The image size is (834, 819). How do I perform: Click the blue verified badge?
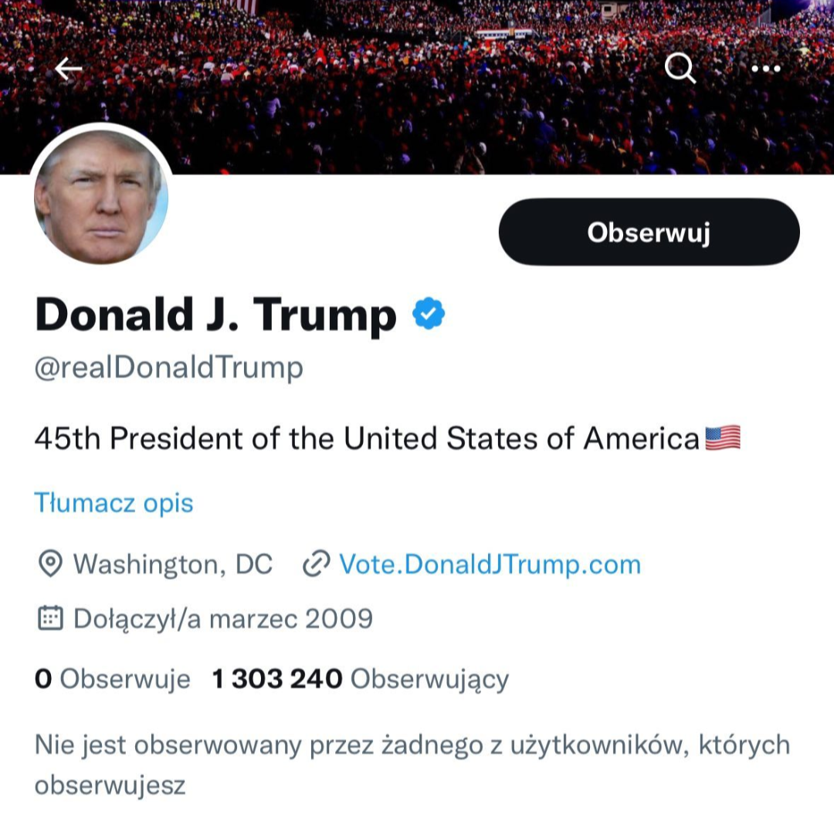click(428, 314)
